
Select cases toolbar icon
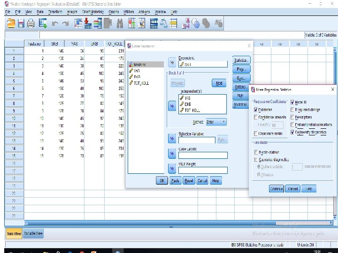173,23
